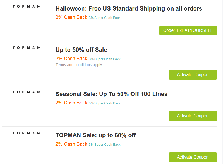Open the TOPMAN logo beside the Seasonal Sale offer
Viewport: 223px width, 164px height.
[26, 92]
